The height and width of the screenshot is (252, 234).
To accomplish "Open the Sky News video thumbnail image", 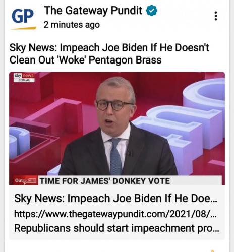I will coord(117,129).
